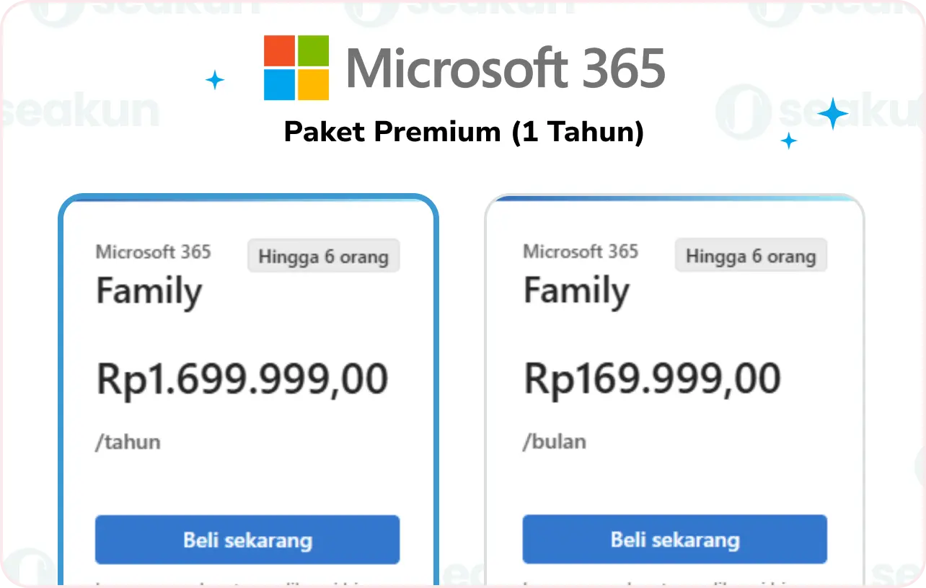
Task: Expand the left Family pricing card
Action: [247, 389]
